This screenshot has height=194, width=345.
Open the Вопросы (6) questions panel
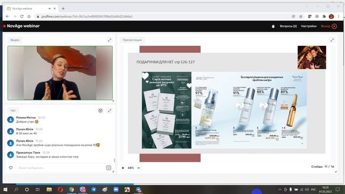(288, 26)
